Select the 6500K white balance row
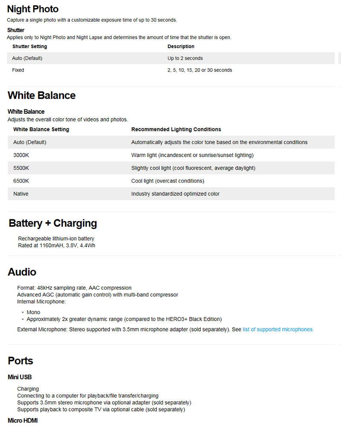Image resolution: width=341 pixels, height=426 pixels. [21, 181]
